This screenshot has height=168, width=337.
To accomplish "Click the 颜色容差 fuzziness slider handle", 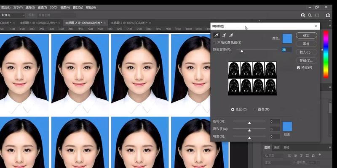I will click(242, 51).
